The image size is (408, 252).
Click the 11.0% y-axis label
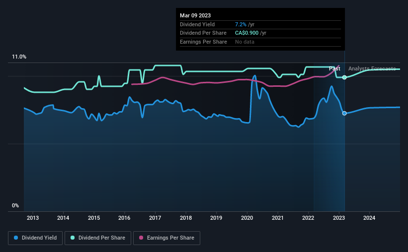(19, 57)
